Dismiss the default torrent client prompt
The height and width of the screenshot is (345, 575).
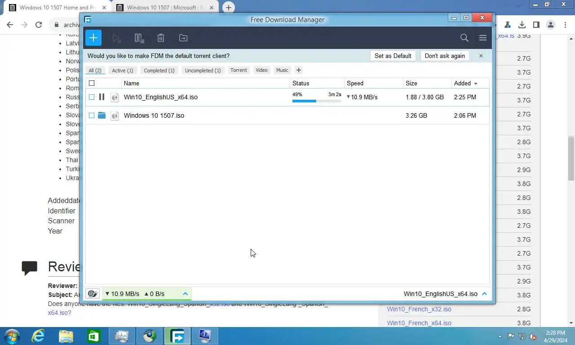click(481, 56)
